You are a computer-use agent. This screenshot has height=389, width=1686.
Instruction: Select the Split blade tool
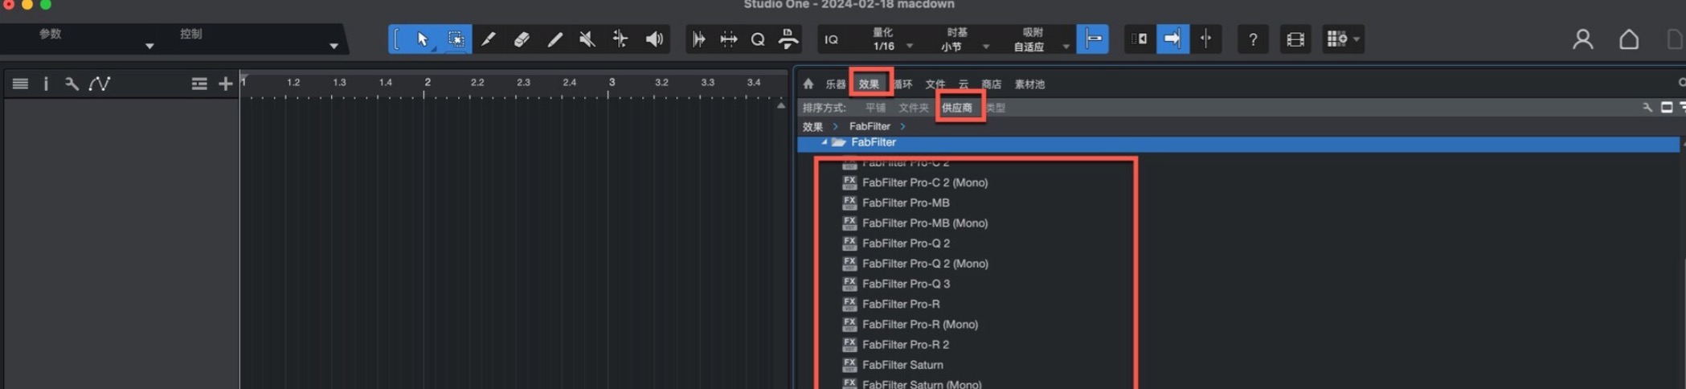tap(488, 39)
